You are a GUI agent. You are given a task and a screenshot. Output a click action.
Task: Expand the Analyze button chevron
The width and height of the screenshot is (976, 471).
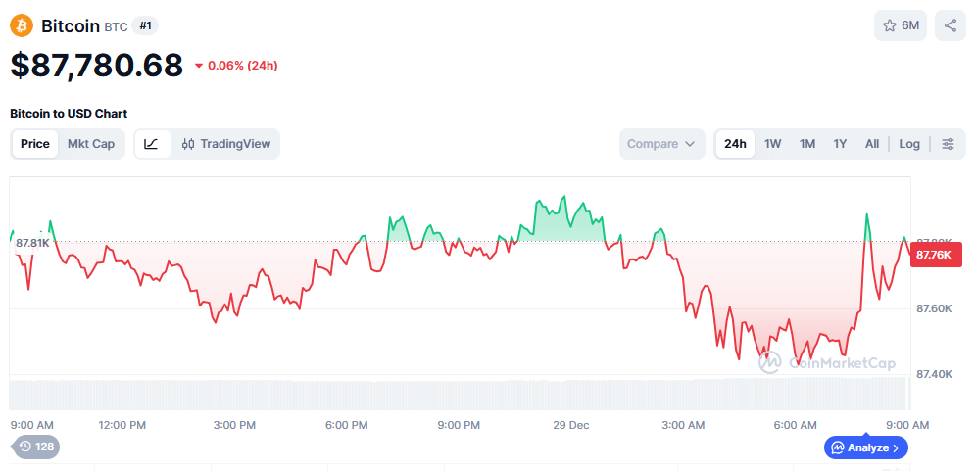[895, 447]
